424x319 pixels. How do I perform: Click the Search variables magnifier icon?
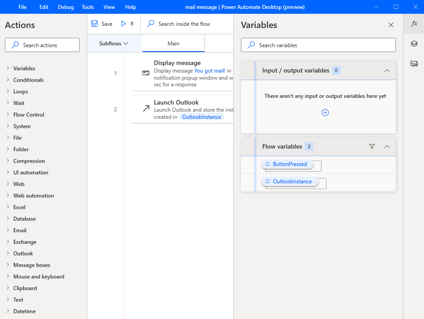[x=252, y=45]
